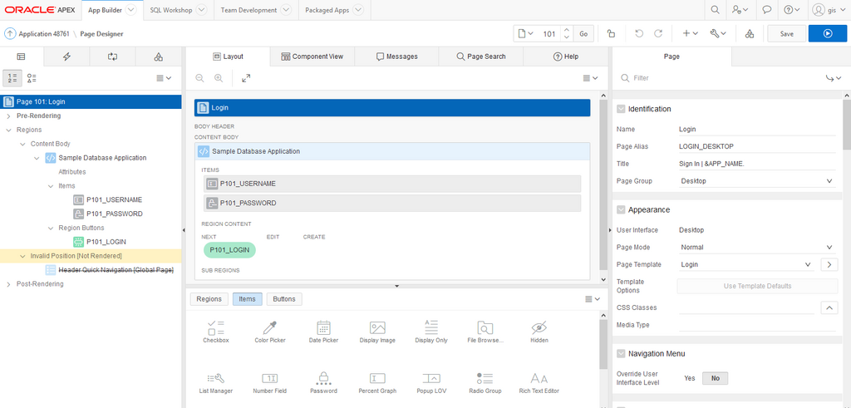The width and height of the screenshot is (851, 408).
Task: Select the Date Picker gallery item
Action: tap(323, 332)
